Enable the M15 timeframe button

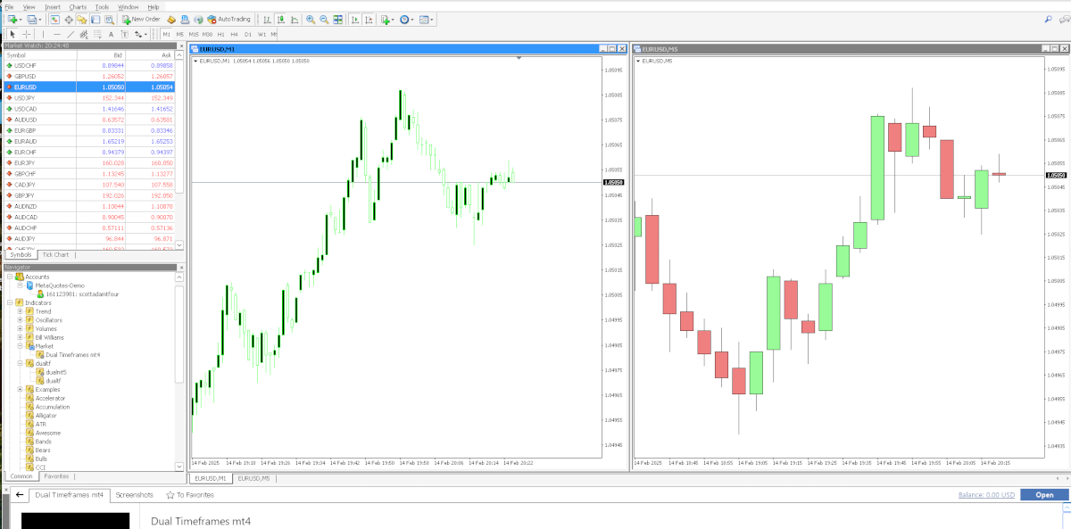point(194,34)
